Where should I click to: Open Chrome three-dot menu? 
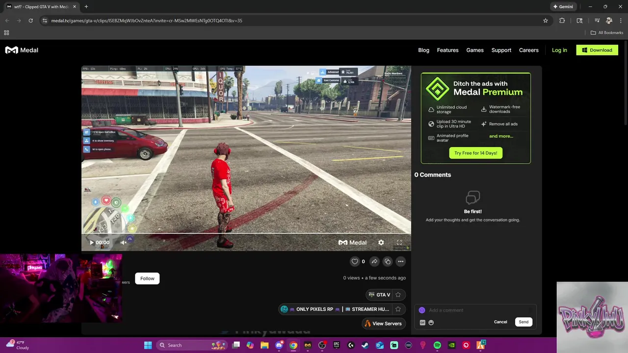[621, 21]
